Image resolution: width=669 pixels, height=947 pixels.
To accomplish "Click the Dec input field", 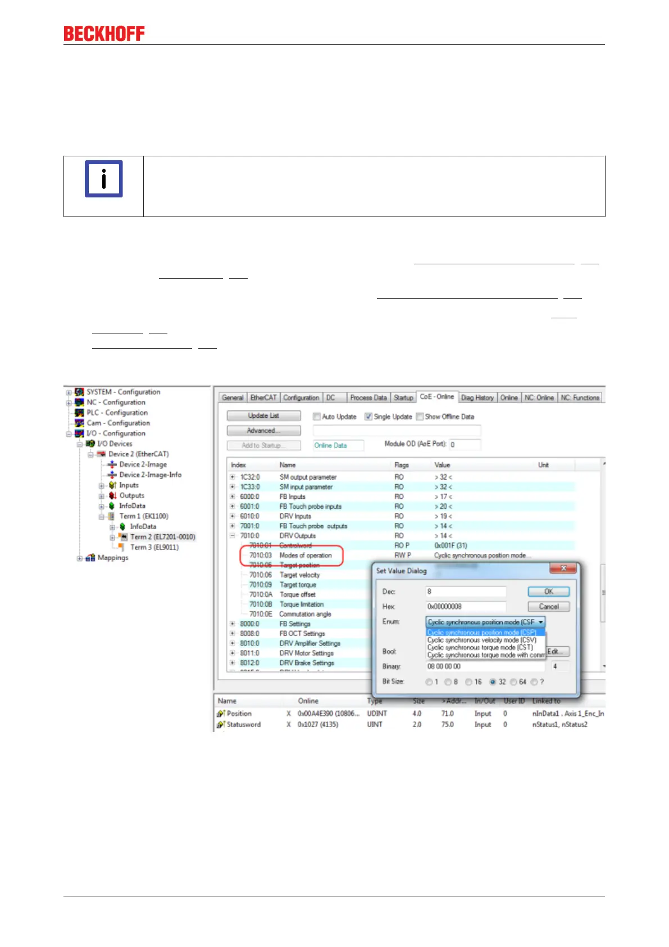I will coord(466,592).
